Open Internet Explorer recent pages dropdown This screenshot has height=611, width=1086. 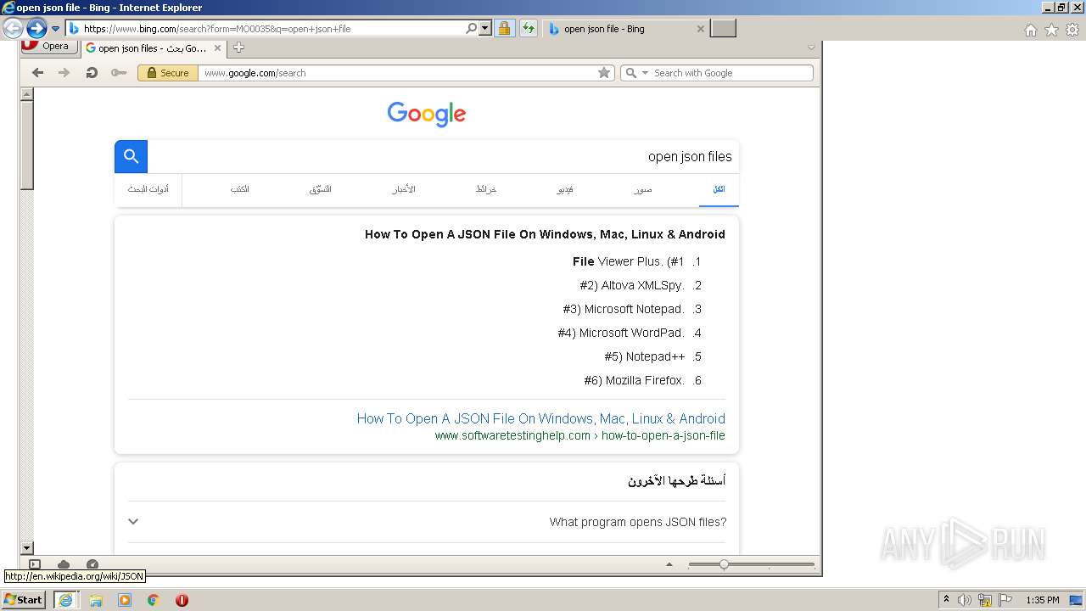point(55,29)
